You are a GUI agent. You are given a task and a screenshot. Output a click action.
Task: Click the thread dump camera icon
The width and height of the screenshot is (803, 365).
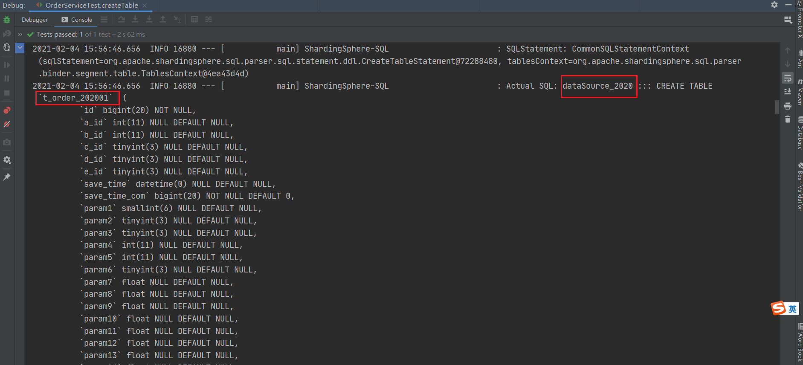(x=7, y=142)
